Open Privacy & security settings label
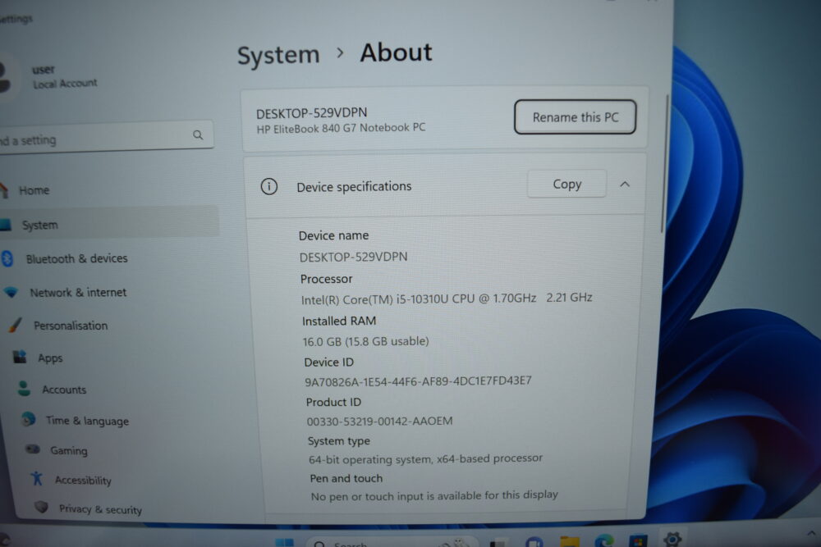 100,509
